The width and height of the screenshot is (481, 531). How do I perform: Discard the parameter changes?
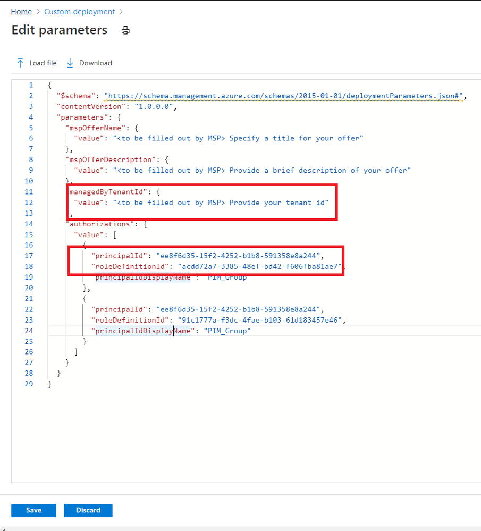[88, 510]
